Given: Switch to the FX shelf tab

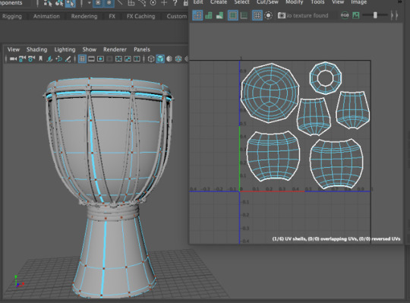Looking at the screenshot, I should (112, 16).
